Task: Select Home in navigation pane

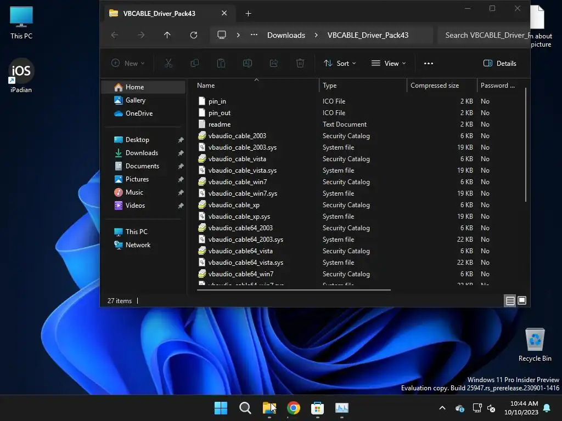Action: tap(144, 87)
